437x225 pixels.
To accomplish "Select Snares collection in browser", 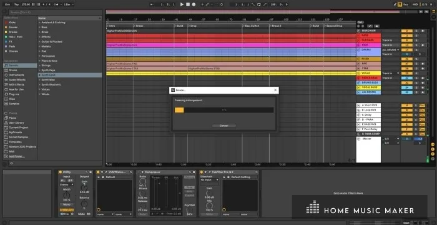I will tap(13, 27).
